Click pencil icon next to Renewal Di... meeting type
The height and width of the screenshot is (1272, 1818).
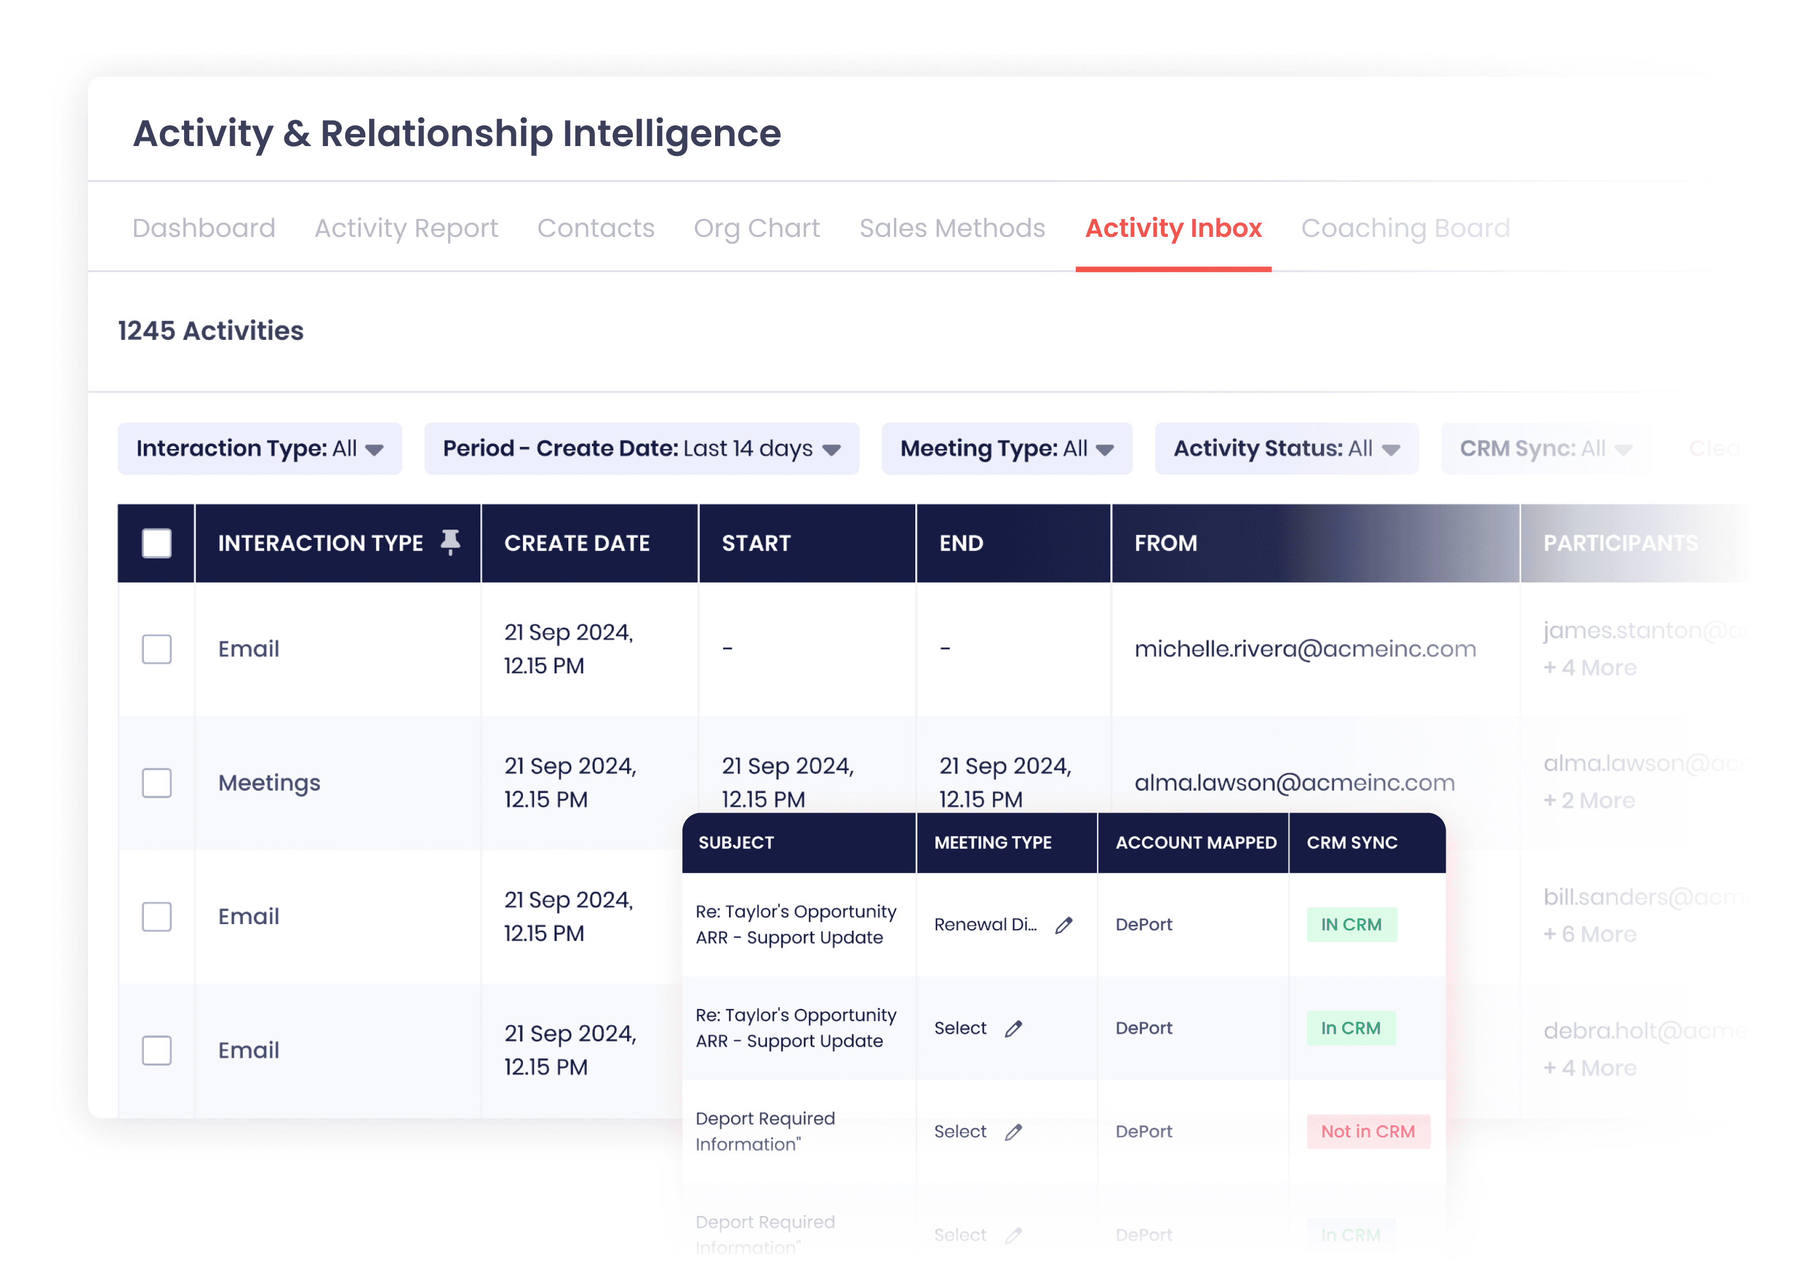coord(1063,925)
